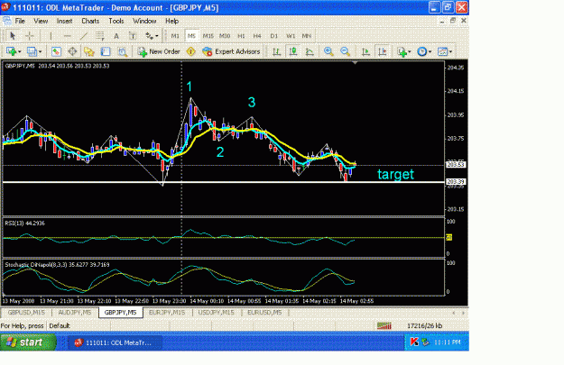Select the crosshair tool
The height and width of the screenshot is (365, 564).
pos(30,35)
